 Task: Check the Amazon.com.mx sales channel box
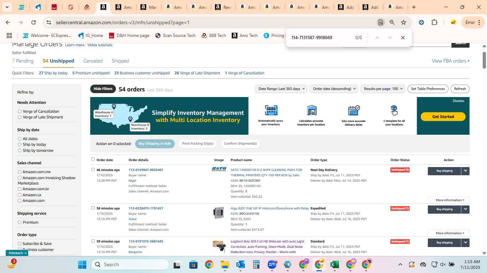(20, 172)
